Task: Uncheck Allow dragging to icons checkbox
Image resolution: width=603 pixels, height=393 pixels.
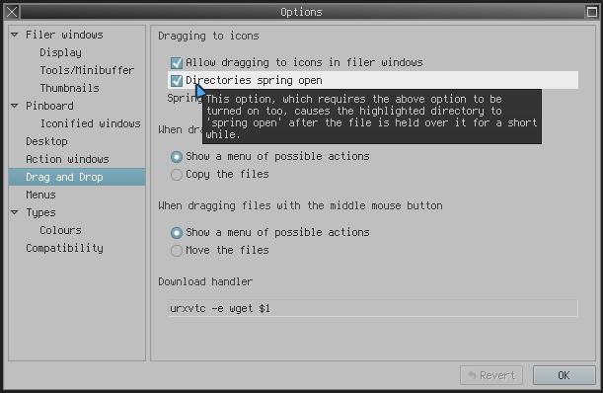Action: 177,63
